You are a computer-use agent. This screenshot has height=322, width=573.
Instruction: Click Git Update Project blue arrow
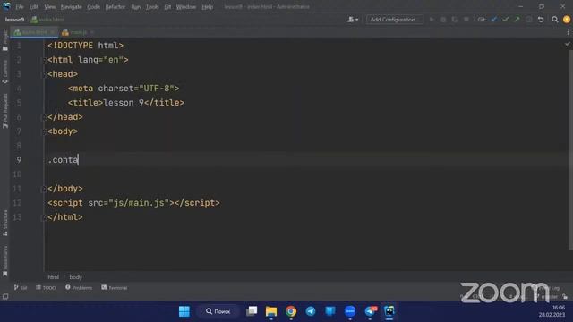pos(494,20)
